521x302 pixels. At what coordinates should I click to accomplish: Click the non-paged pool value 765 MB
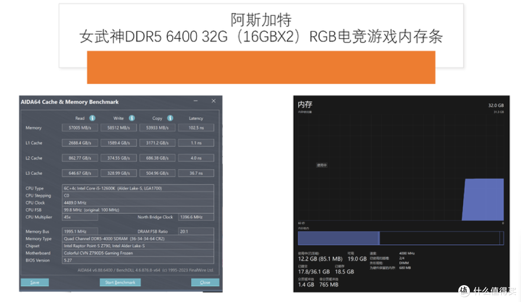tap(329, 285)
